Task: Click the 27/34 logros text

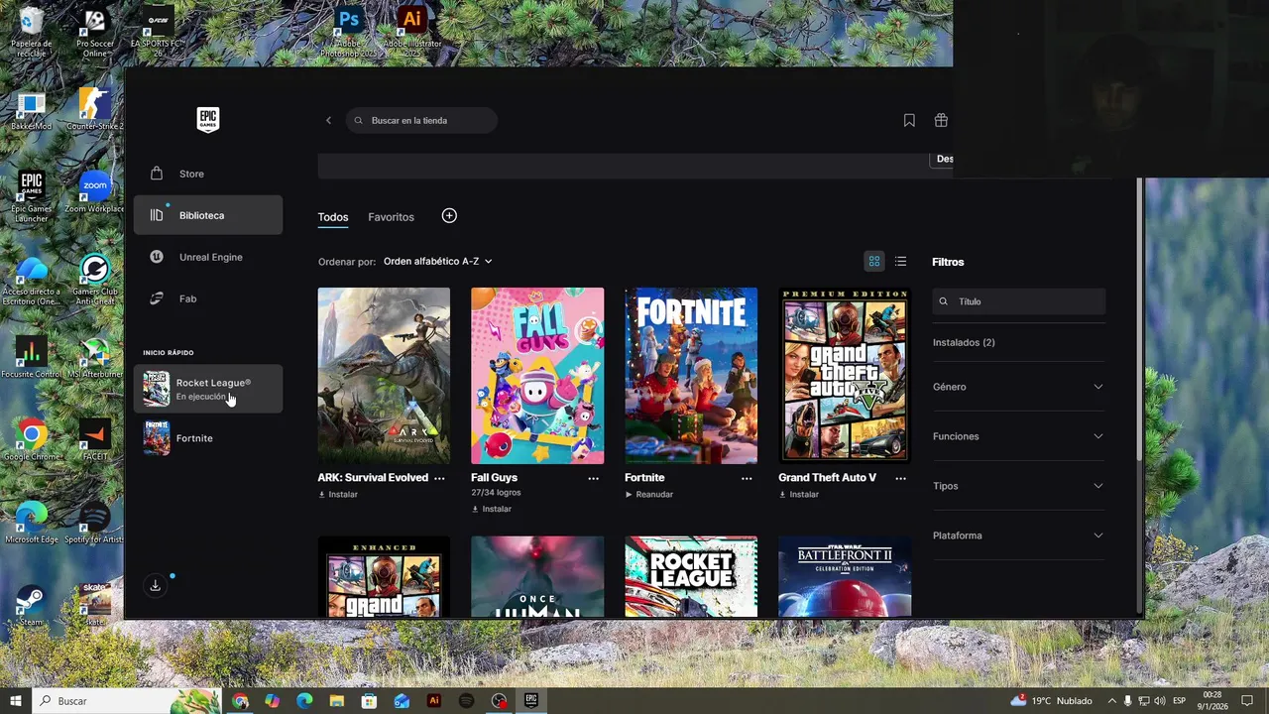Action: pyautogui.click(x=496, y=493)
